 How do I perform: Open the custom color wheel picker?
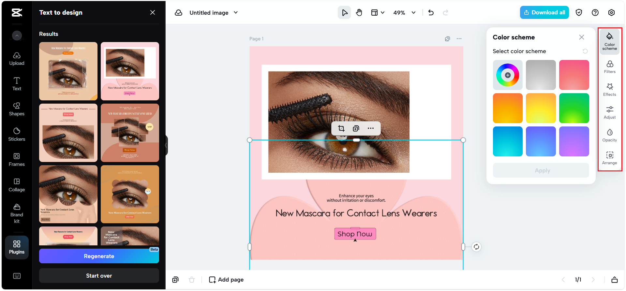(x=508, y=75)
